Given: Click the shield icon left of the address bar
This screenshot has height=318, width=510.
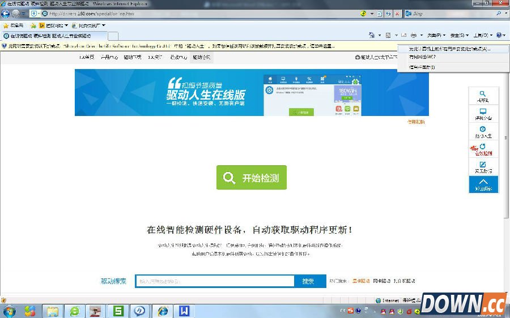Looking at the screenshot, I should [x=33, y=14].
